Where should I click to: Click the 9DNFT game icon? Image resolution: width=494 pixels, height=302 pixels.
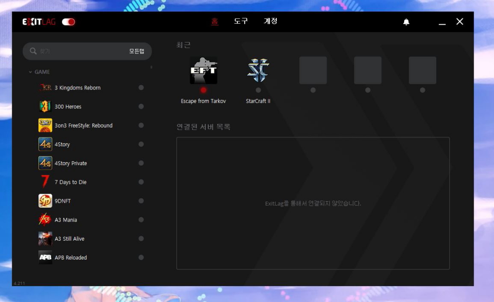45,201
